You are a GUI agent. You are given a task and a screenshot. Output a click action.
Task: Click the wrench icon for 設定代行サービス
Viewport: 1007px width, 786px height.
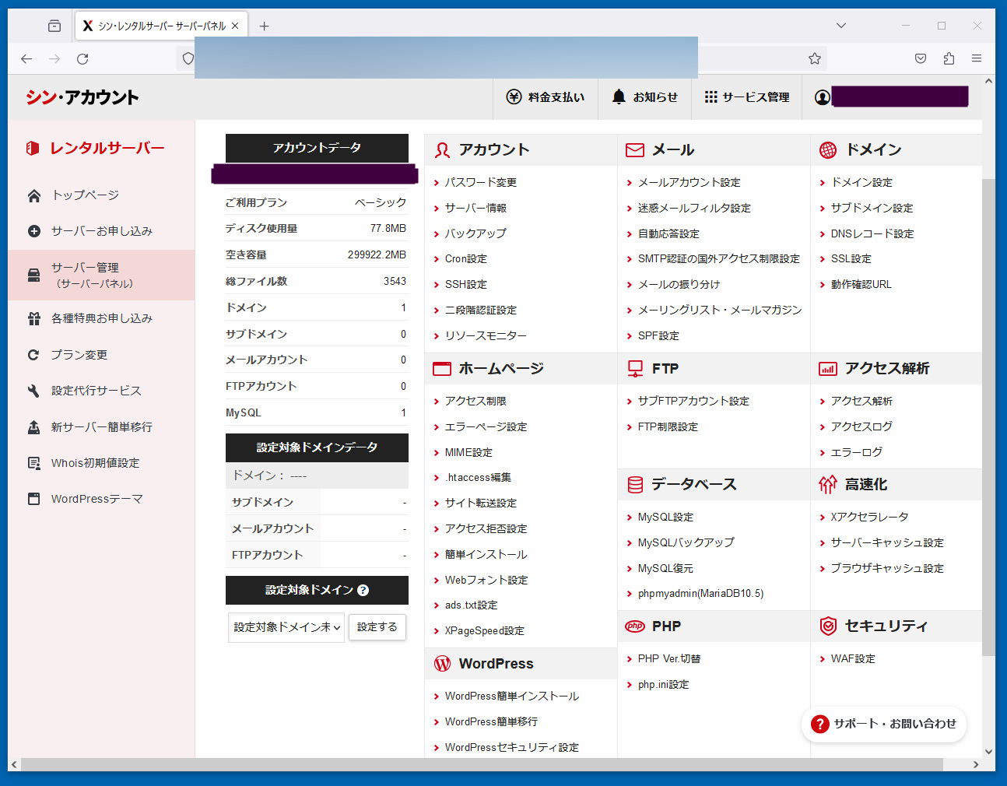tap(34, 391)
